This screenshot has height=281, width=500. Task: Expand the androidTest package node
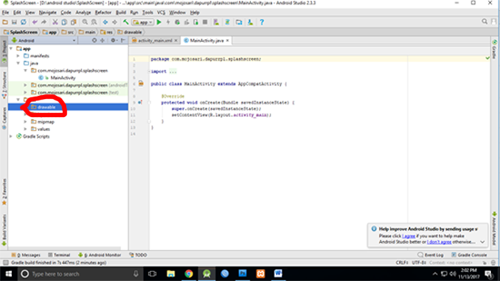(x=25, y=85)
